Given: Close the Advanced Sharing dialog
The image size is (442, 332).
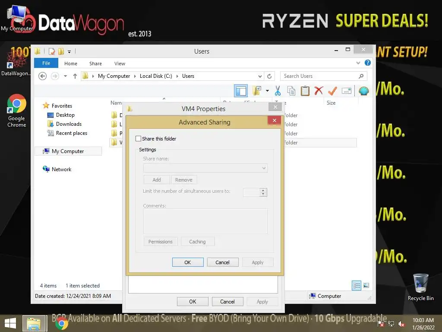Looking at the screenshot, I should coord(274,121).
